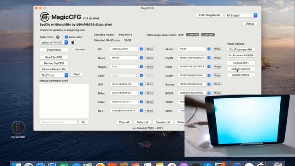Toggle the Model field checkbox
This screenshot has width=295, height=166.
tap(209, 49)
